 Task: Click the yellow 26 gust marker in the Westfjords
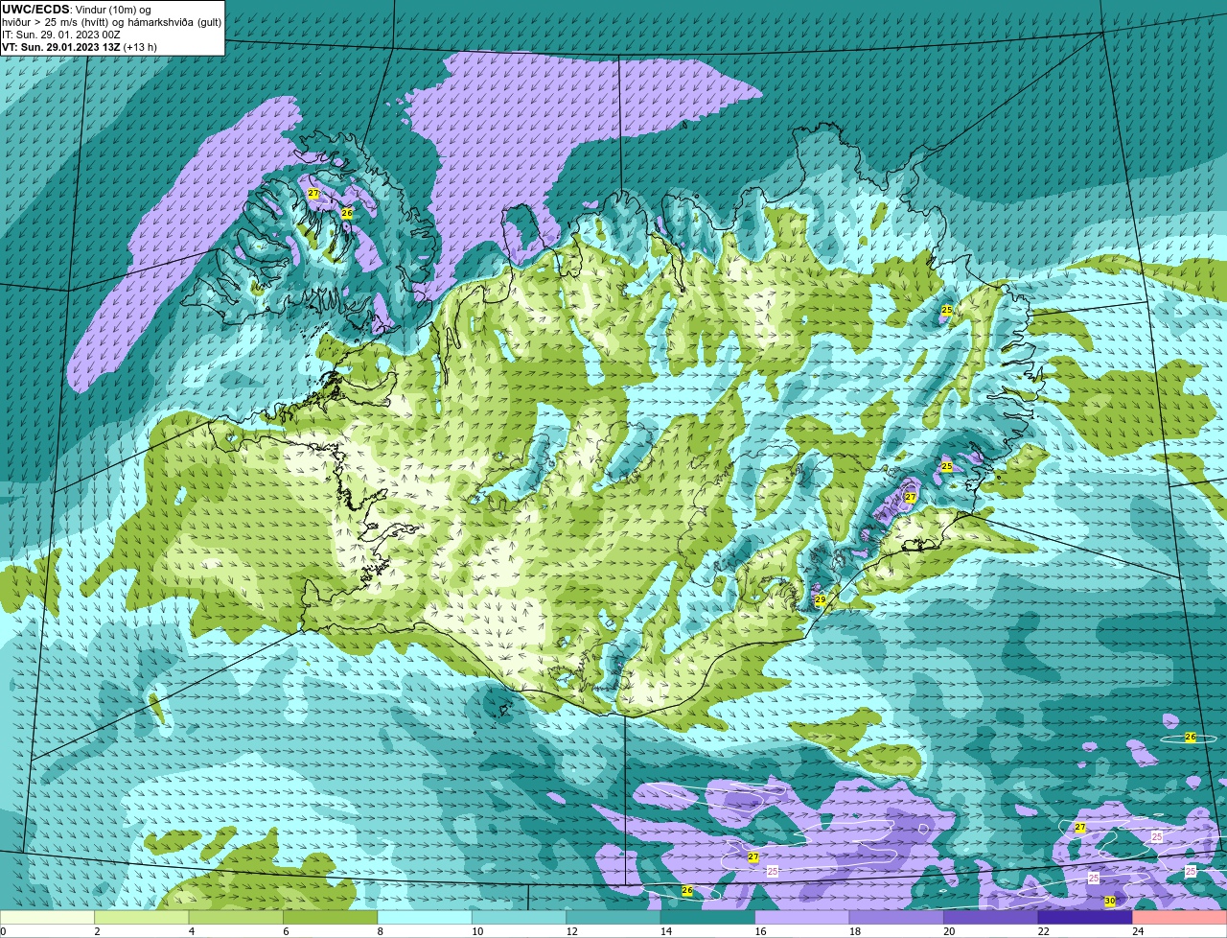tap(347, 213)
